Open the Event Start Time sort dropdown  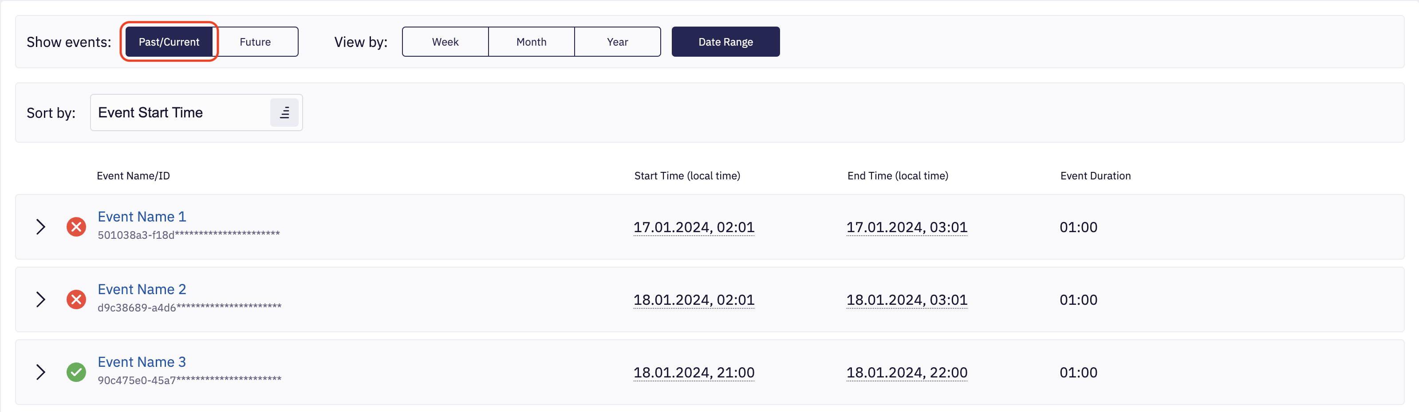point(179,113)
